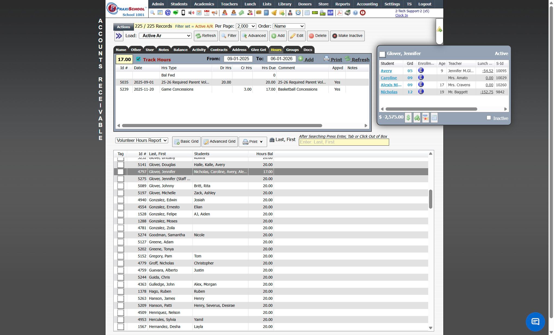Open the Accounting menu
The width and height of the screenshot is (554, 335).
click(x=367, y=4)
